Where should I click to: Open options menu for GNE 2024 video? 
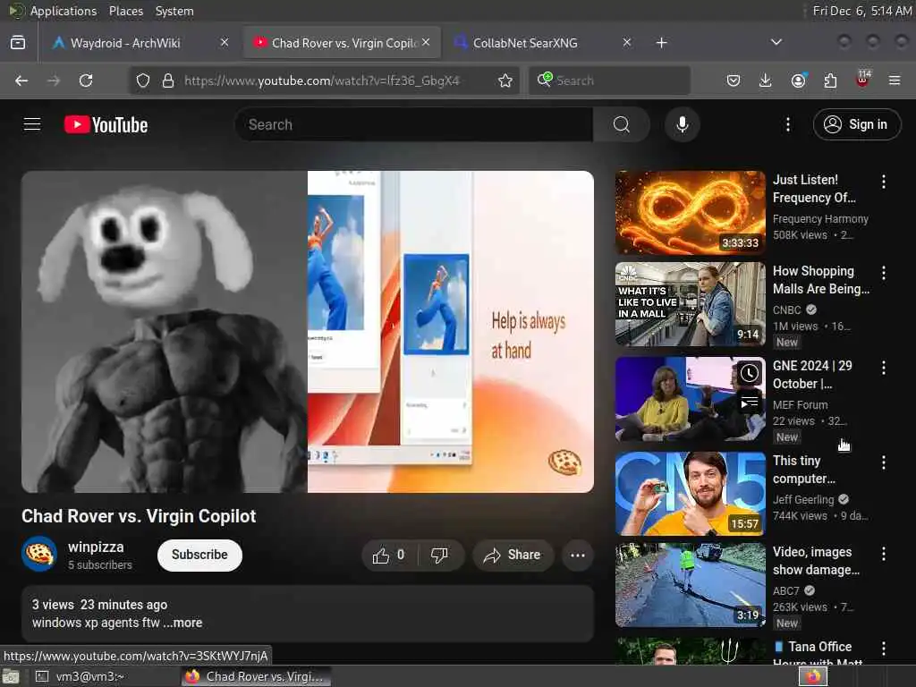pyautogui.click(x=883, y=368)
